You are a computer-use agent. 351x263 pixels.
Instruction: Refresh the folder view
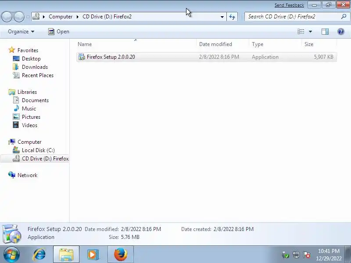[x=232, y=17]
